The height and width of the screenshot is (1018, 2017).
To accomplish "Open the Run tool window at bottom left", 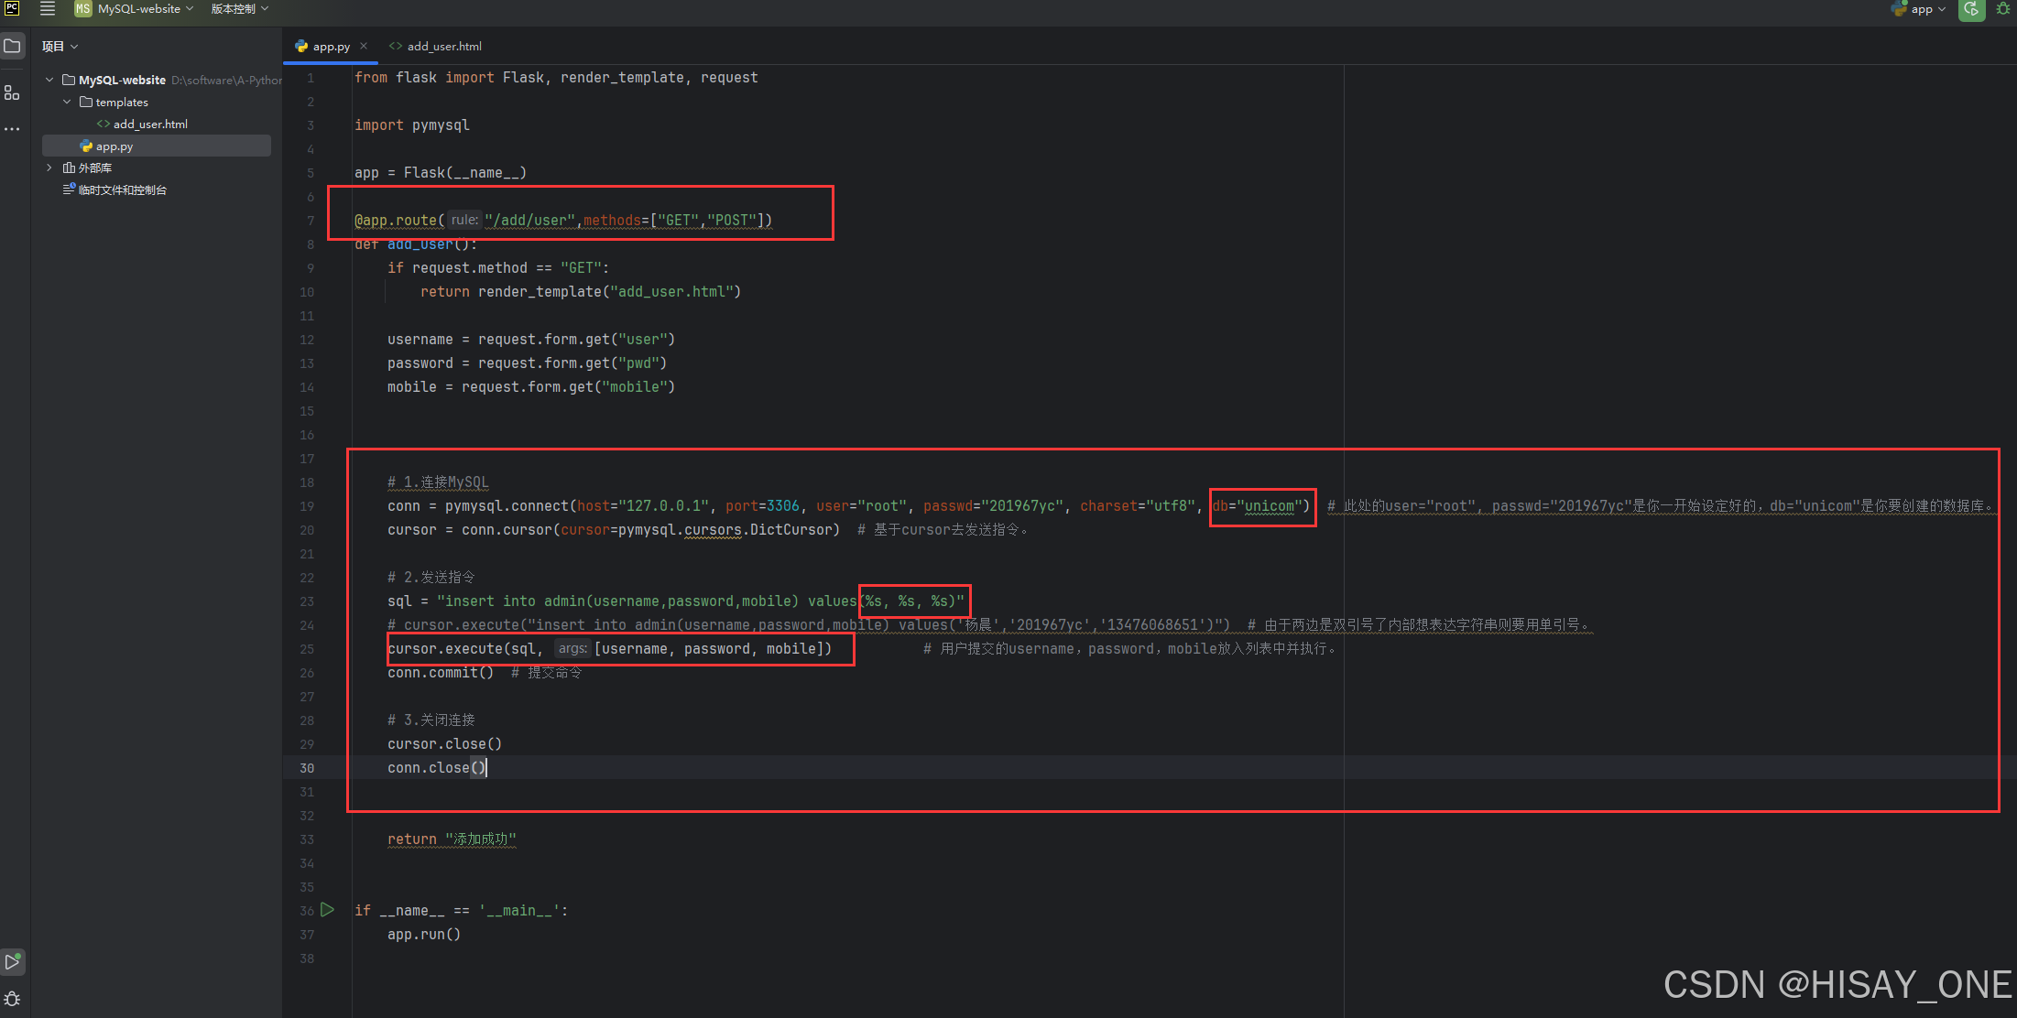I will point(13,962).
